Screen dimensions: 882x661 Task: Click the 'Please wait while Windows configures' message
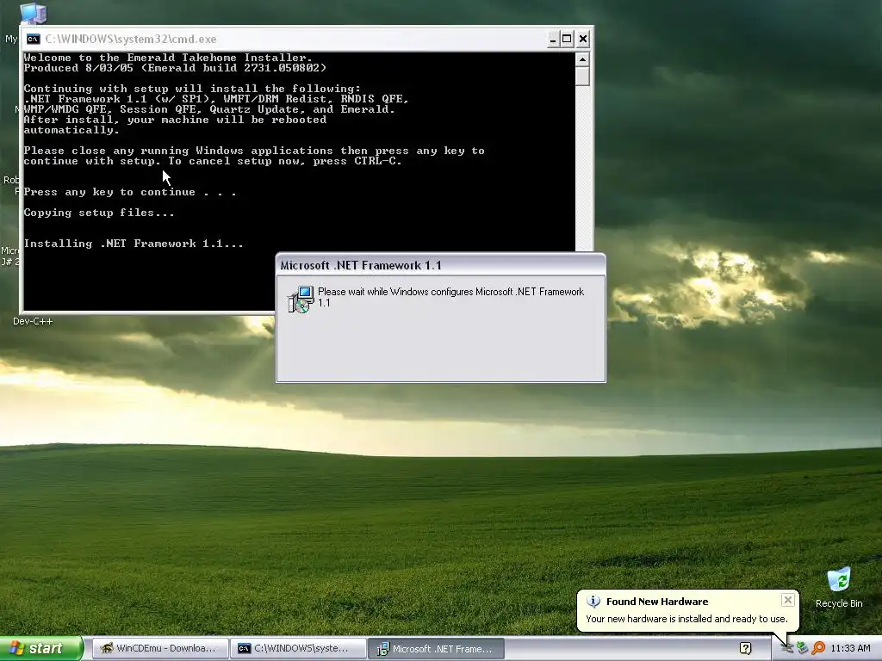tap(450, 297)
